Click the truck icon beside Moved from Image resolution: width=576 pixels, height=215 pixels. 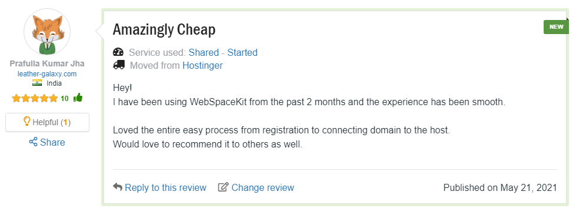pyautogui.click(x=119, y=65)
